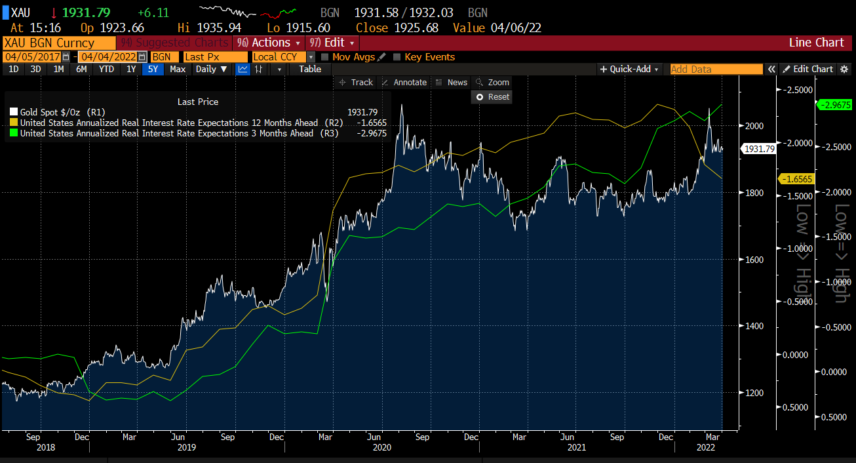Image resolution: width=856 pixels, height=463 pixels.
Task: Click the XAU BGN Curncy security field
Action: coord(59,43)
